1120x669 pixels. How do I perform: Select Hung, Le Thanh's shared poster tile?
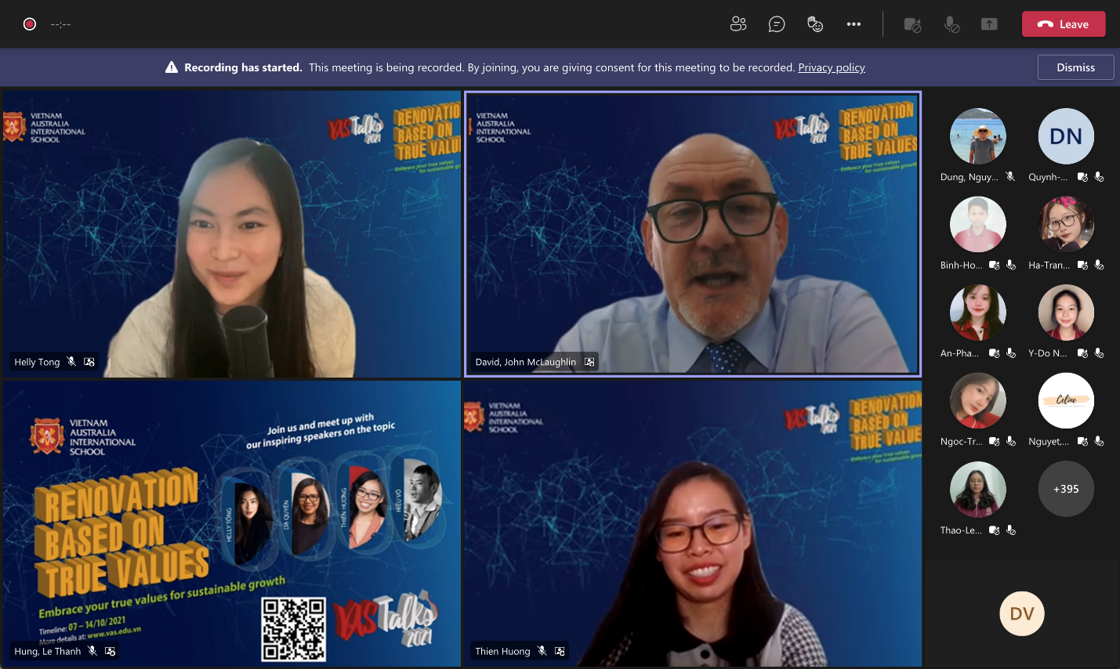coord(232,523)
